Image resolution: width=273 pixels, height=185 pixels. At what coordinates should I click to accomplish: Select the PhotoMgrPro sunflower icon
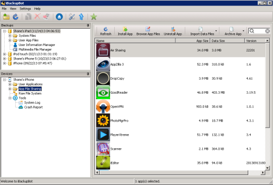click(103, 120)
